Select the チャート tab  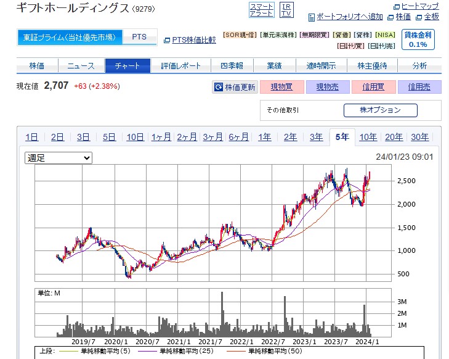(127, 65)
